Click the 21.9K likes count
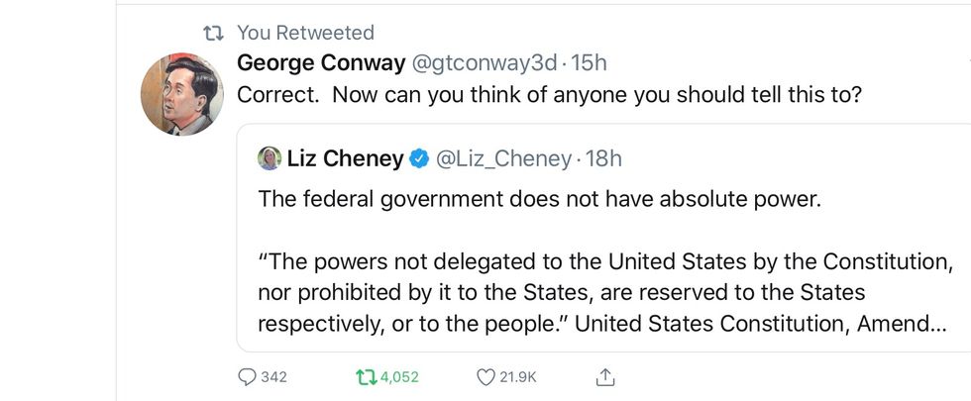The image size is (971, 401). (519, 377)
